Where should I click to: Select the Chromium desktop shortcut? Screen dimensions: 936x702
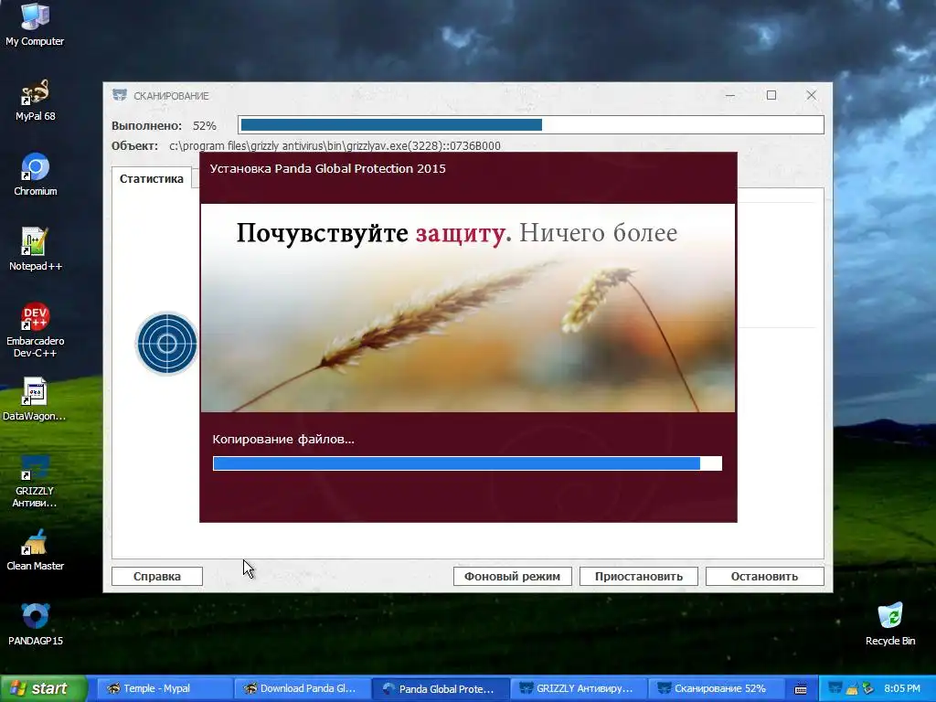pyautogui.click(x=35, y=175)
